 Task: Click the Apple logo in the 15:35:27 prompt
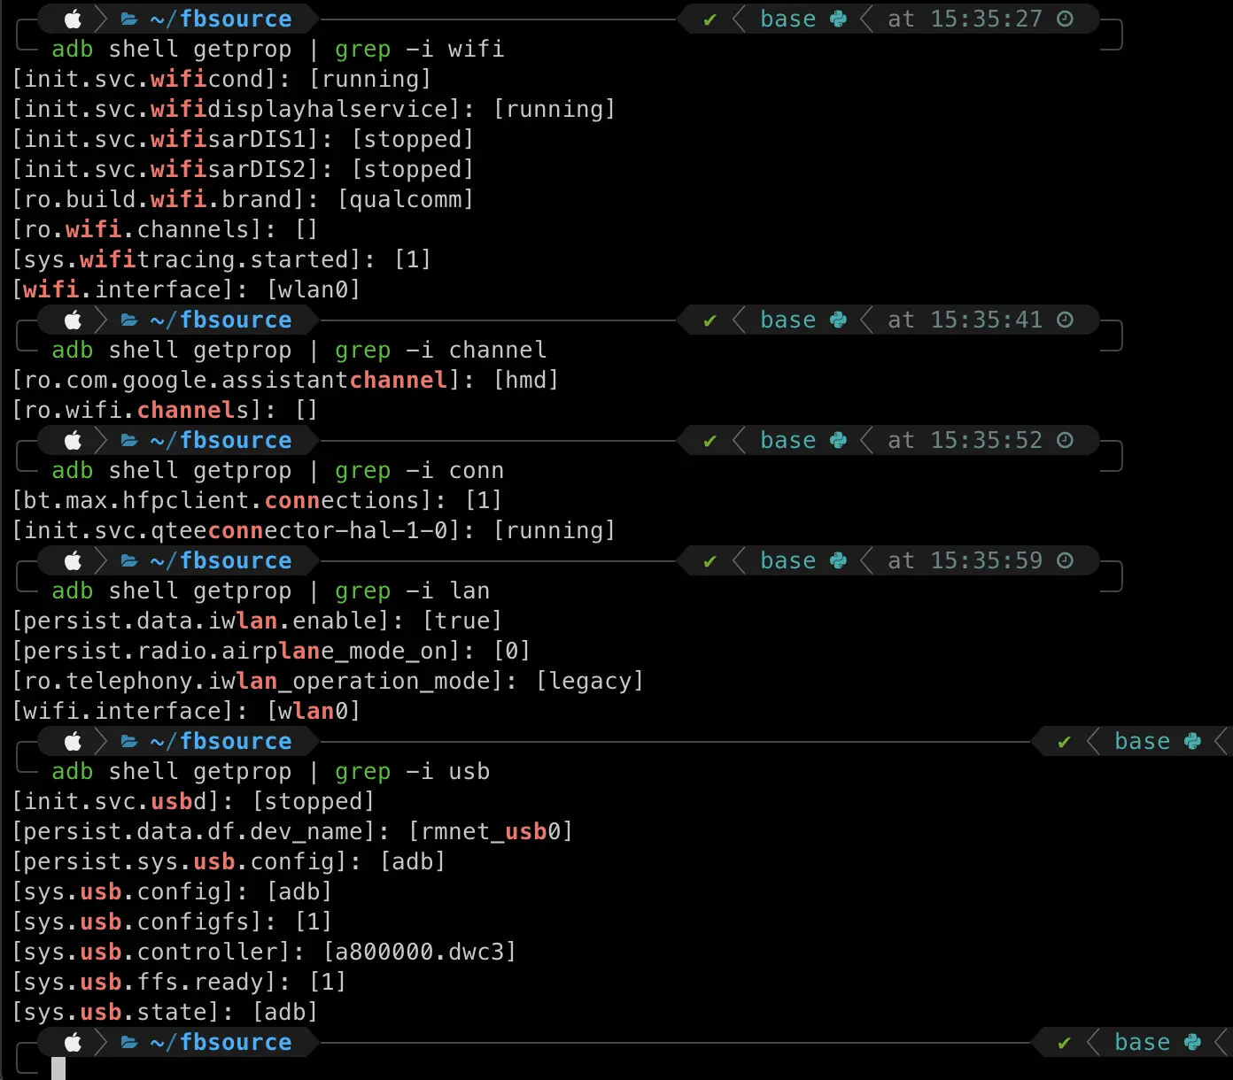[73, 19]
